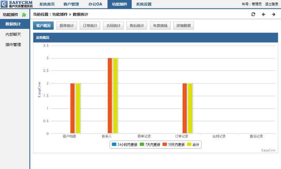Switch to the 合同统计 tab
The height and width of the screenshot is (169, 281).
(x=113, y=26)
